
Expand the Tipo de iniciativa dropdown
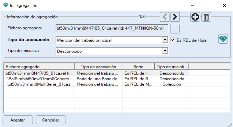[165, 51]
